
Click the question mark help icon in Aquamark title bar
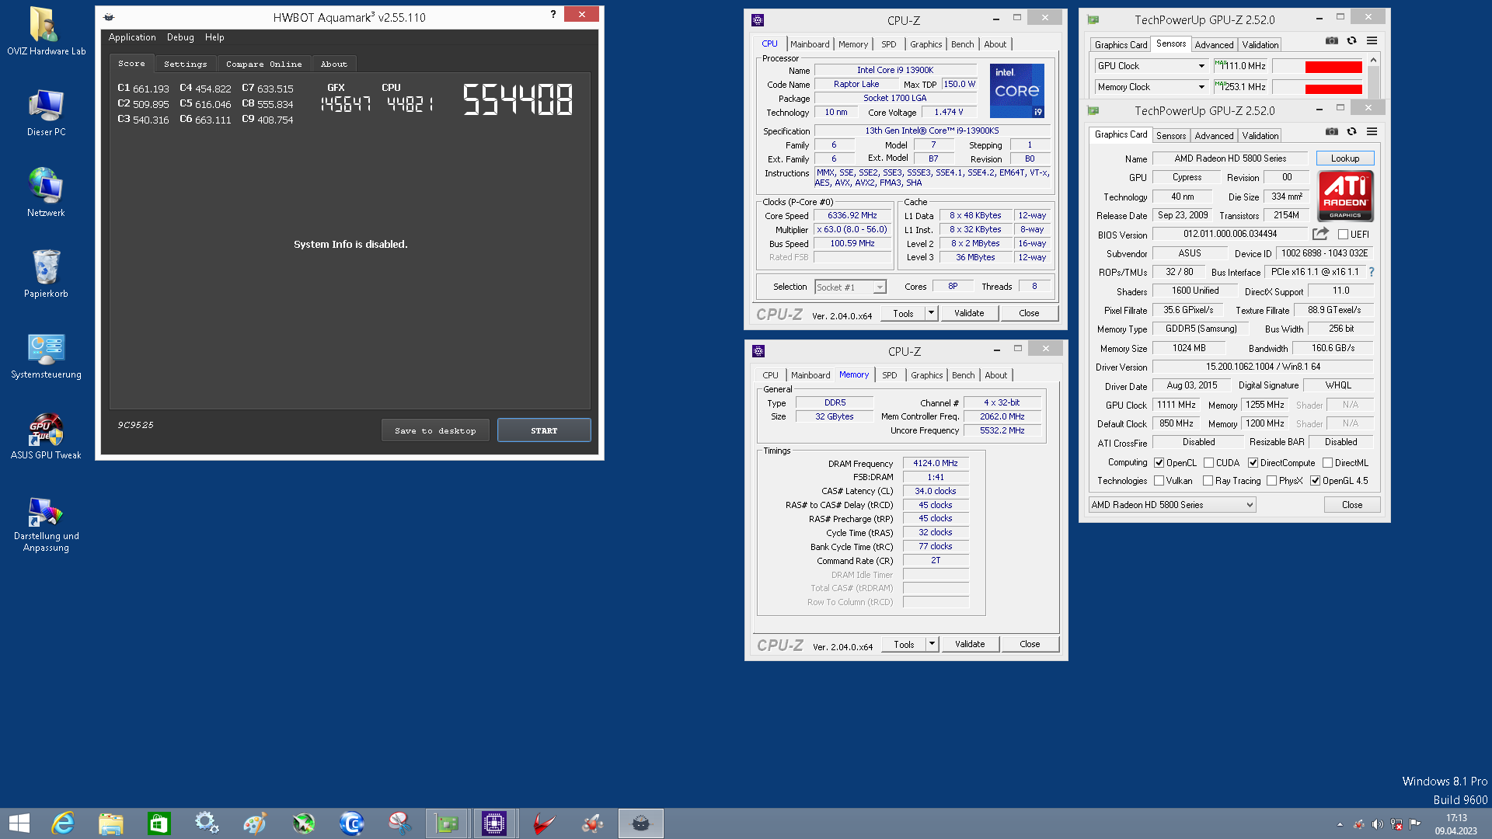553,14
